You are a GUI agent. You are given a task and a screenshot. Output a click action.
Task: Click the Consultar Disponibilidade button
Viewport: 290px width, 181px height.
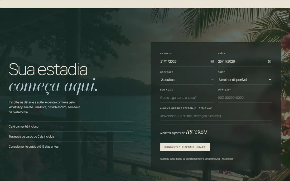click(x=185, y=147)
